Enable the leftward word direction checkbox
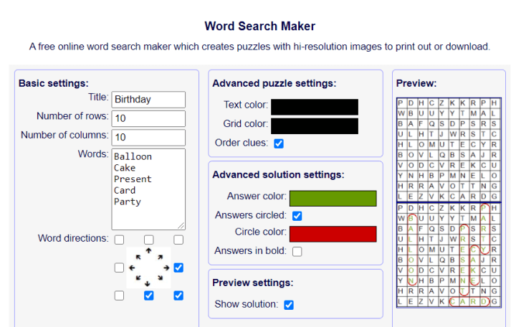The width and height of the screenshot is (516, 327). (119, 267)
